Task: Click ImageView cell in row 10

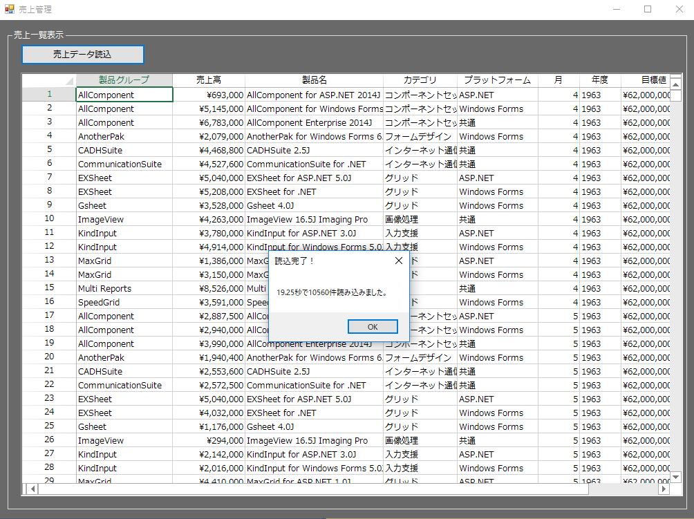Action: tap(124, 219)
